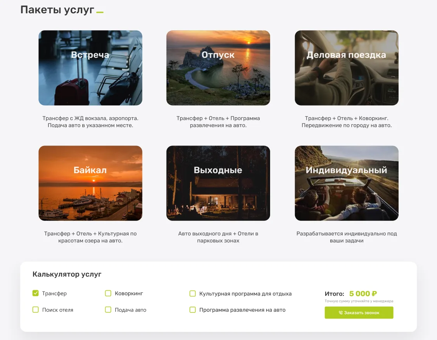Select Культурная программа для отдыха checkbox
437x340 pixels.
192,293
